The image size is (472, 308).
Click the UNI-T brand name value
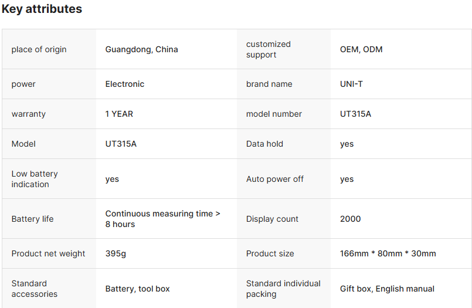(x=351, y=84)
